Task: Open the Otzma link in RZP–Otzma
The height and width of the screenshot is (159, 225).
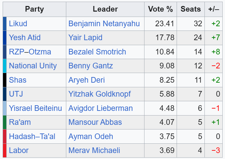Action: [40, 52]
